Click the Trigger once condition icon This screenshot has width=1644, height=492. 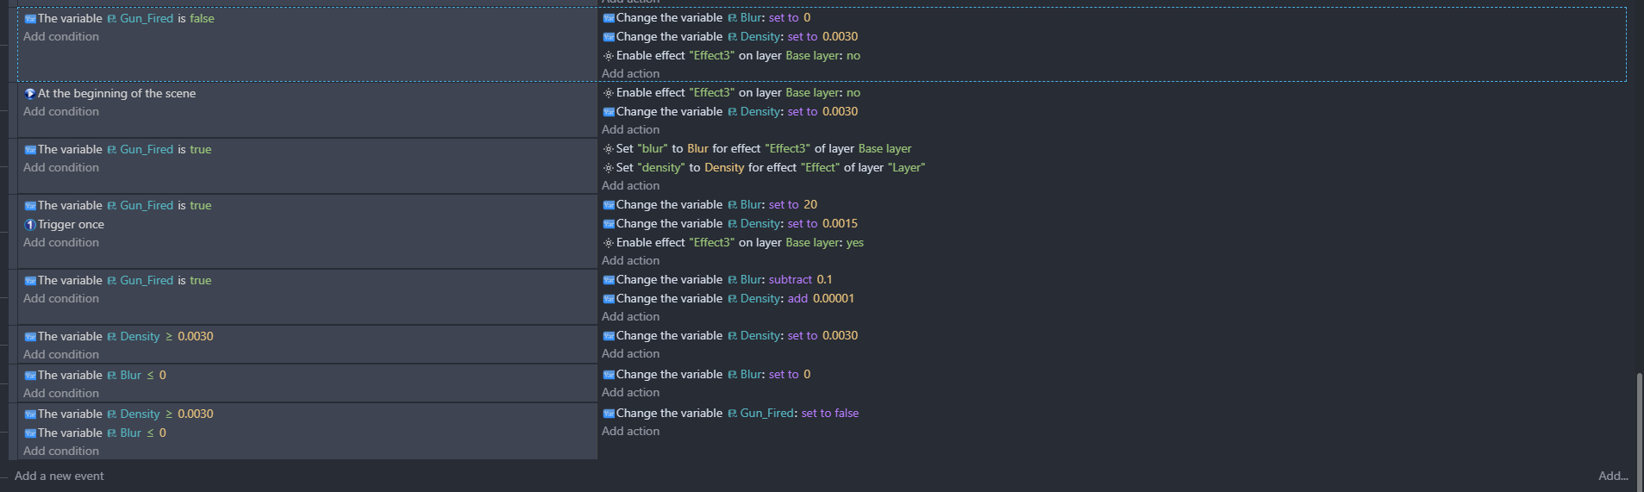click(30, 225)
